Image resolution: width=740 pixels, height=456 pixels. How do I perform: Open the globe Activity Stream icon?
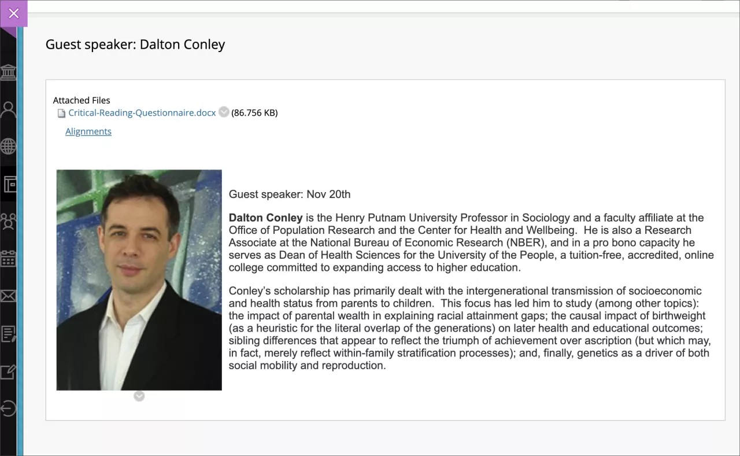pyautogui.click(x=8, y=146)
